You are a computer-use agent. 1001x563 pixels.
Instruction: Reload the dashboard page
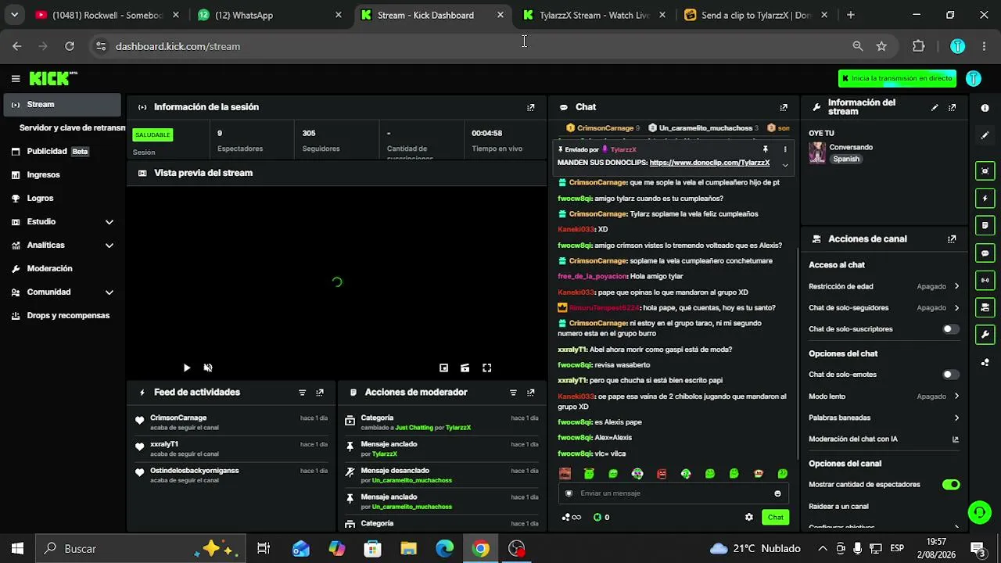(x=70, y=46)
